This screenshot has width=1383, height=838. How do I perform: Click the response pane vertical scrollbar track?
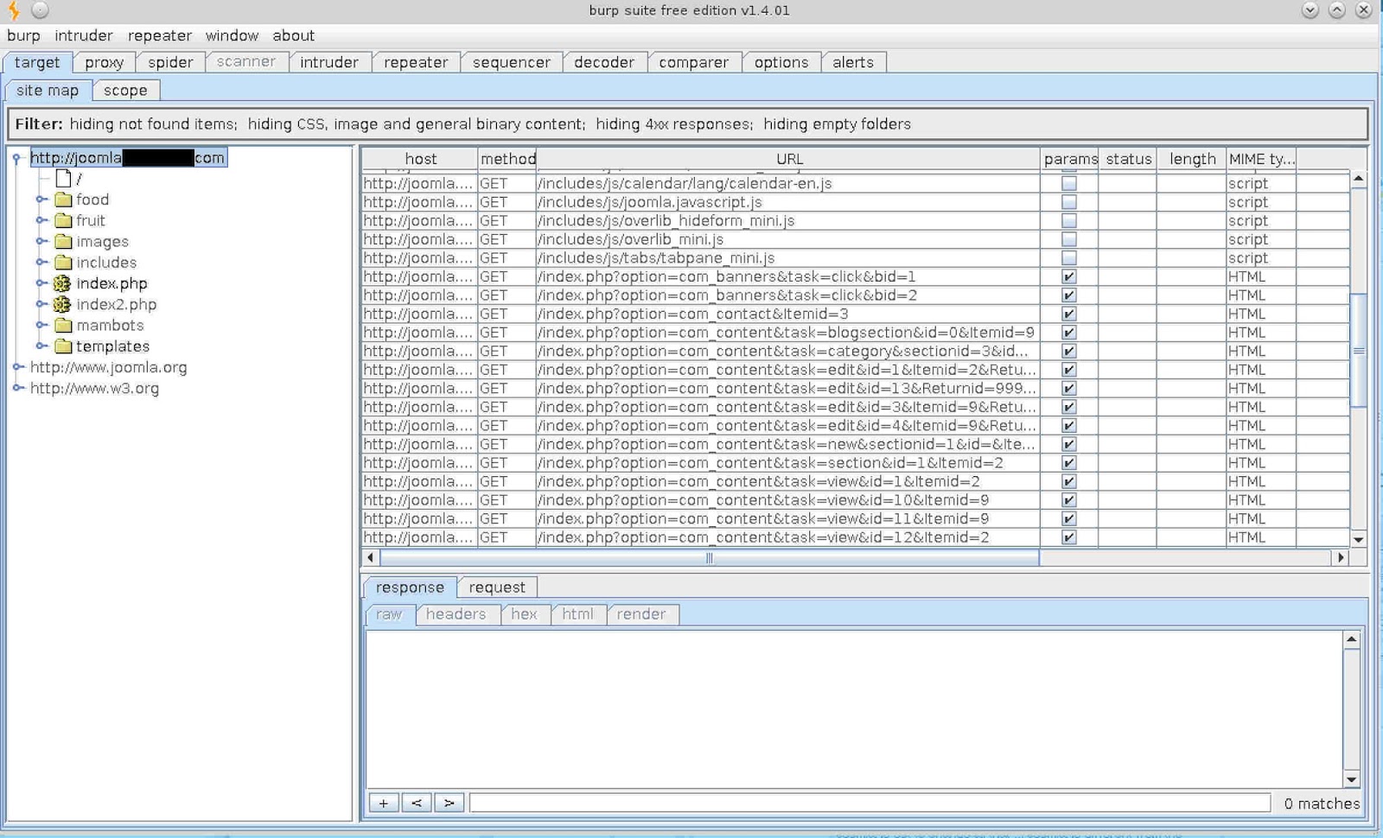click(x=1352, y=710)
